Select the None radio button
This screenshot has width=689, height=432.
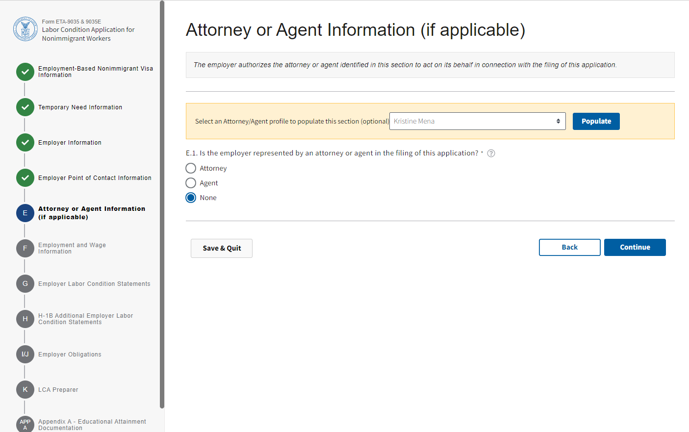191,198
